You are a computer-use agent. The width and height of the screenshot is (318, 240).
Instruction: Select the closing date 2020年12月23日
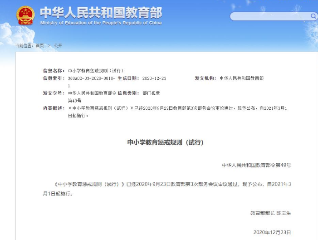pos(272,232)
